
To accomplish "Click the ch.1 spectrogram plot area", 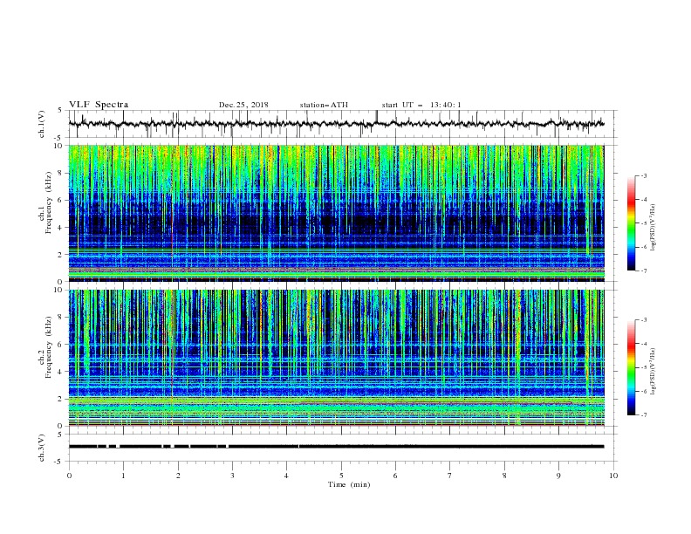I will 337,213.
